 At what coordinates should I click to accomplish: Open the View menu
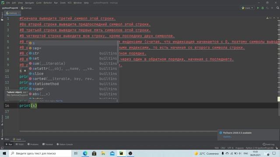point(20,3)
